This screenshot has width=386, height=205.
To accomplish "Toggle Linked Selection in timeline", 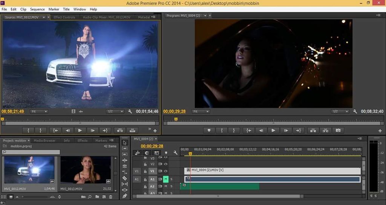I will point(156,153).
